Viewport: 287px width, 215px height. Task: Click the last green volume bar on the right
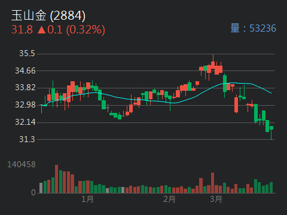click(x=271, y=188)
